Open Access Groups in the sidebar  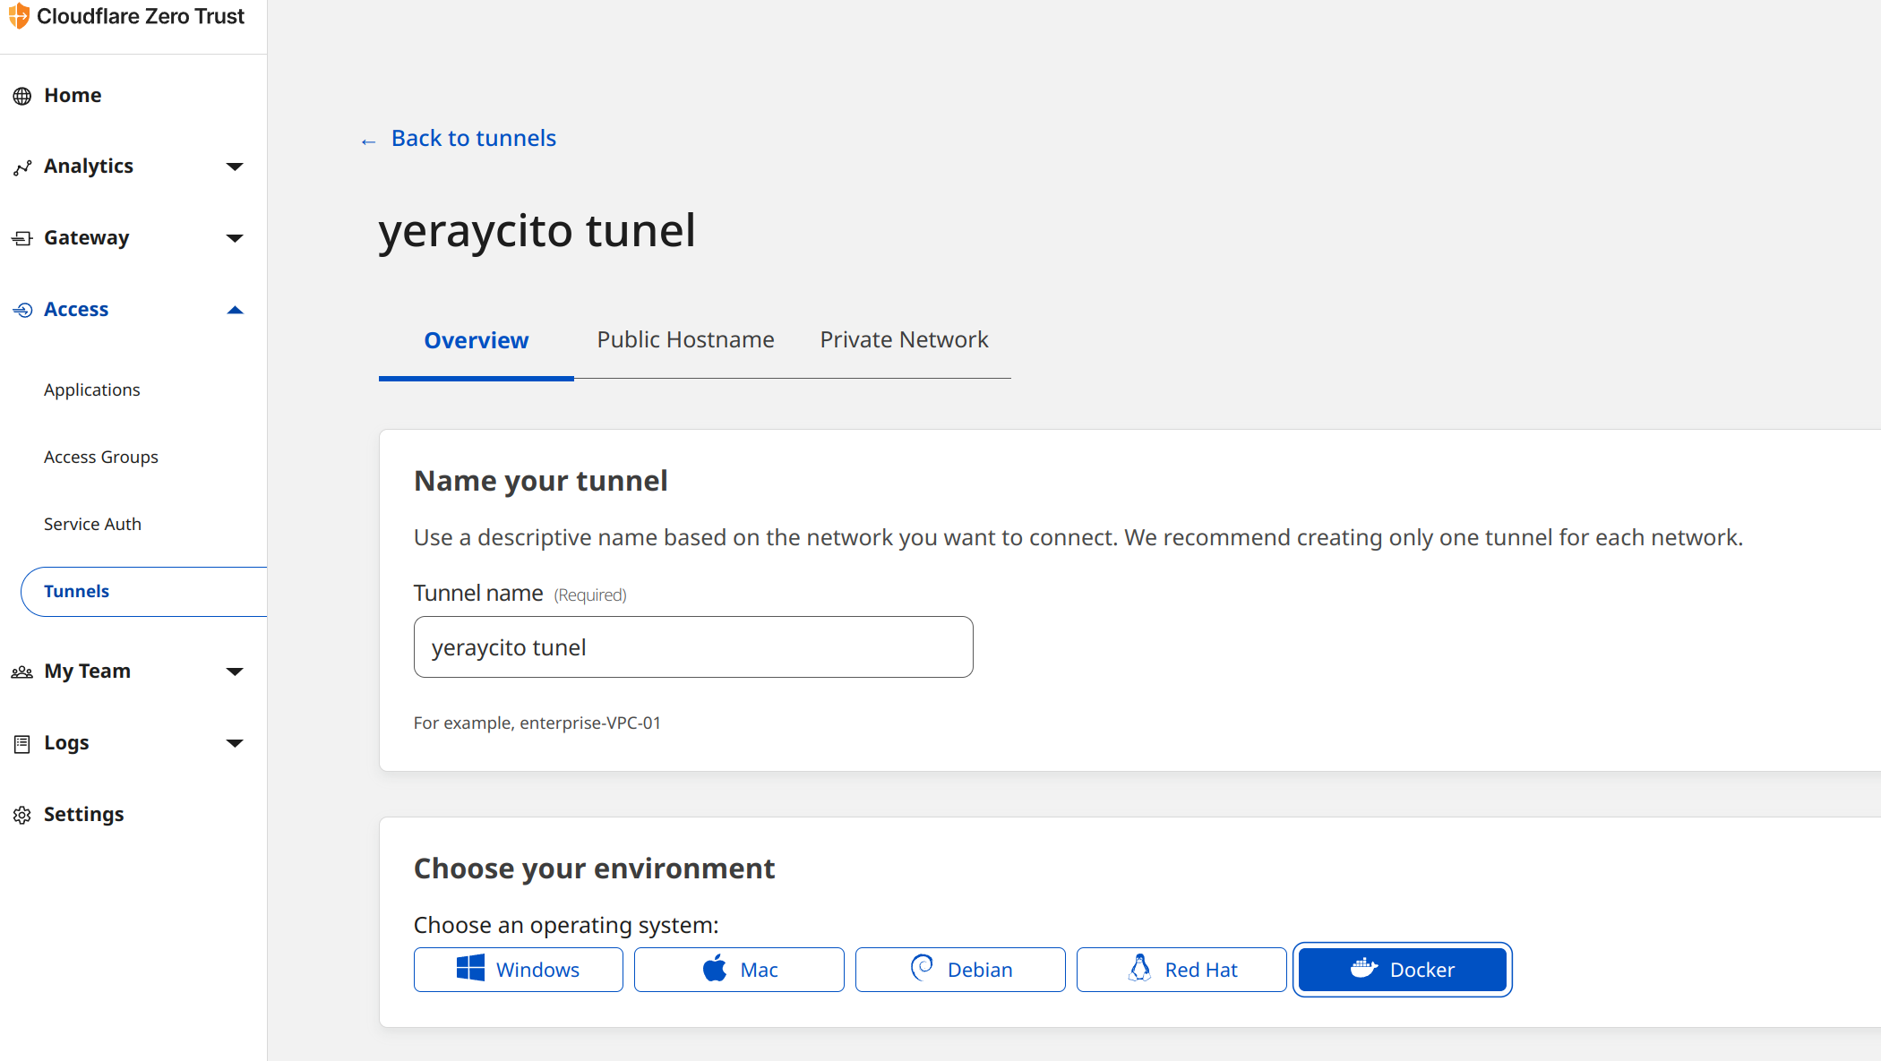[x=101, y=457]
